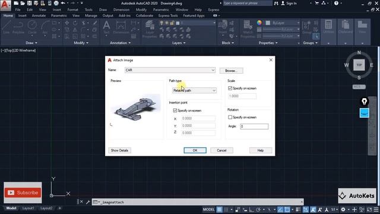Select the Line tool in Draw panel

(7, 27)
